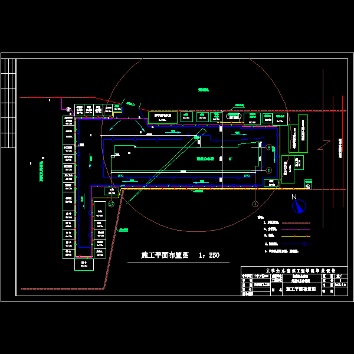Select the axis bubble labeled D
The width and height of the screenshot is (354, 354).
[268, 171]
